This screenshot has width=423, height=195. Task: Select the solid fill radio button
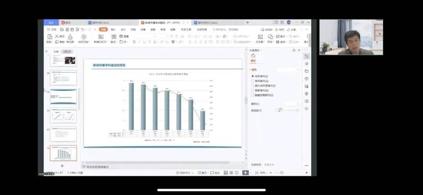pos(253,76)
